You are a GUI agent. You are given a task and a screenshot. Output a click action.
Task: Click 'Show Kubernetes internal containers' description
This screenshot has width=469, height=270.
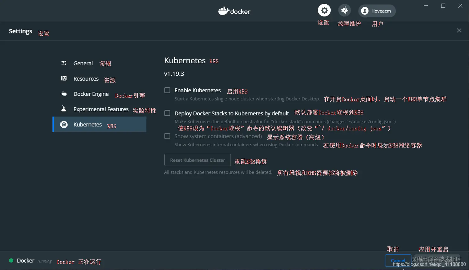pyautogui.click(x=247, y=145)
